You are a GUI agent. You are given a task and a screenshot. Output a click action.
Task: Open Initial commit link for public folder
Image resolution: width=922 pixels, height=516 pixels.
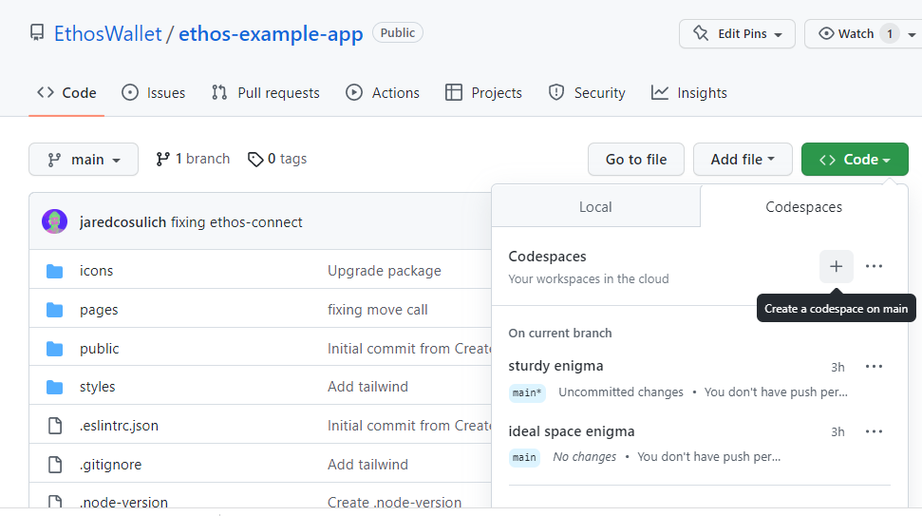click(x=409, y=349)
